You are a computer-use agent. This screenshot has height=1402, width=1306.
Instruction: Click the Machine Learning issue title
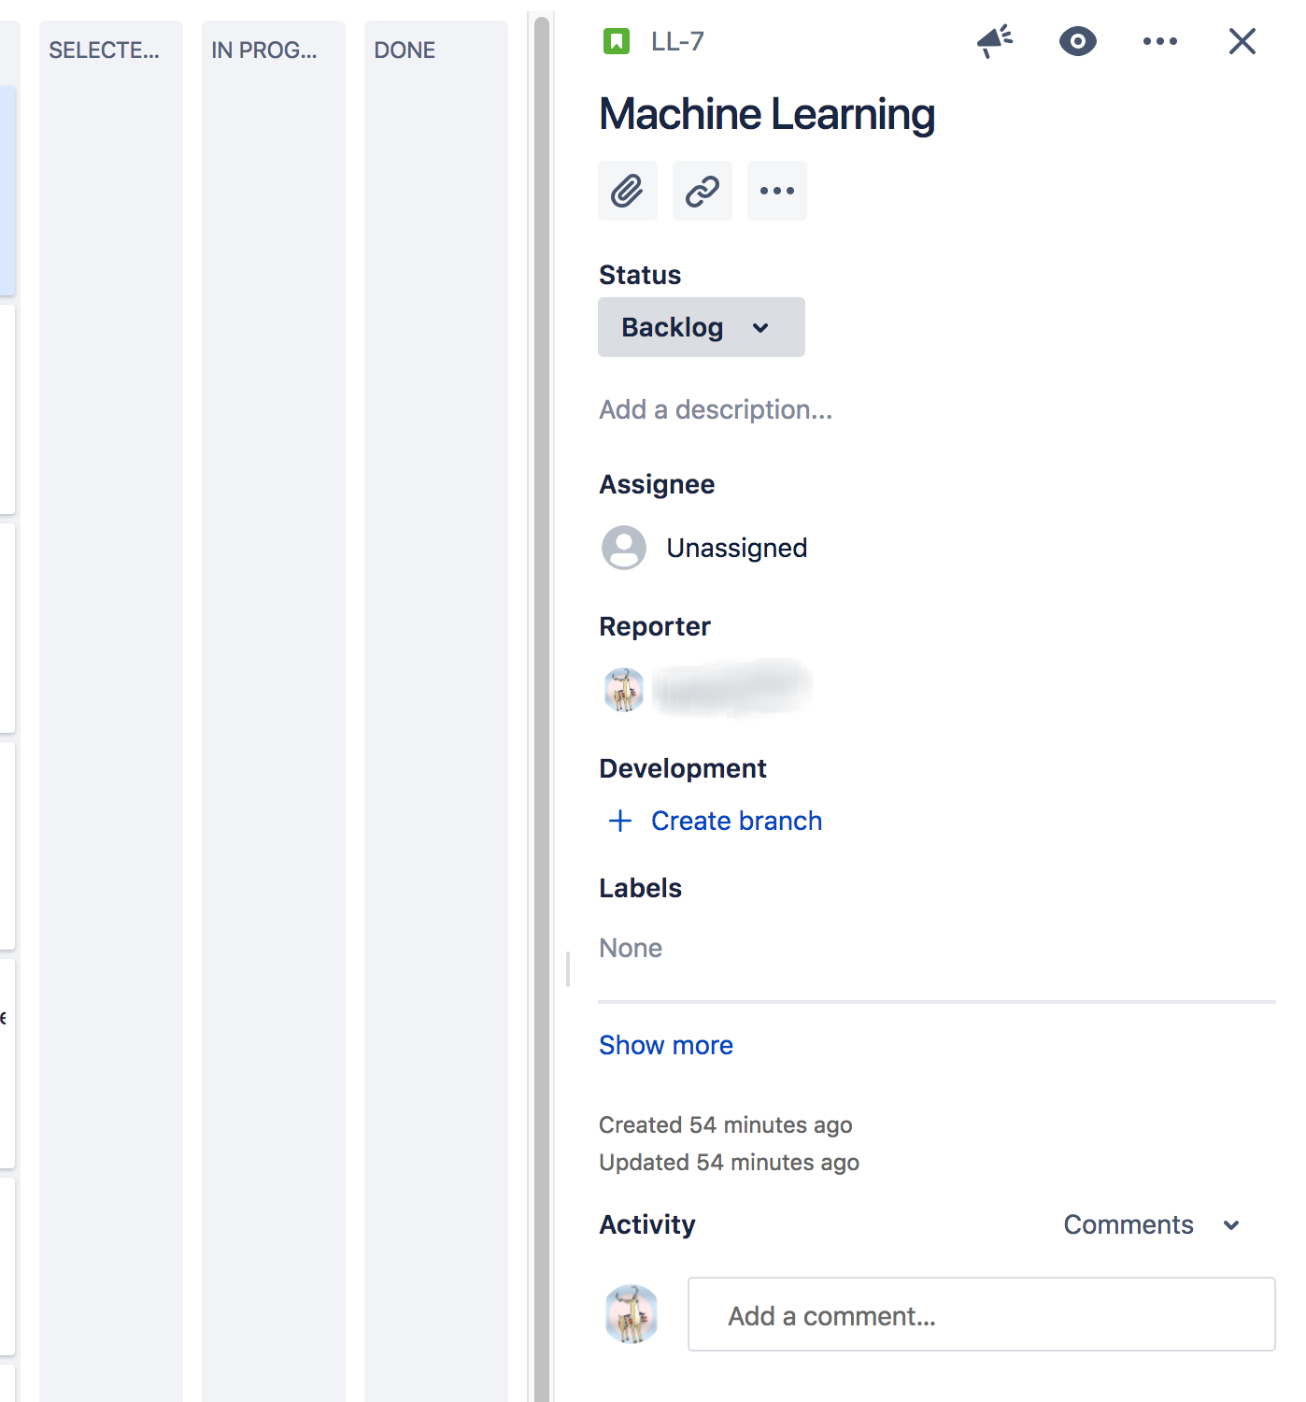(767, 114)
